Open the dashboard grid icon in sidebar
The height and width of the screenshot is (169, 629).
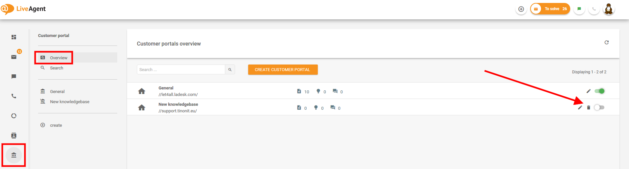click(14, 37)
